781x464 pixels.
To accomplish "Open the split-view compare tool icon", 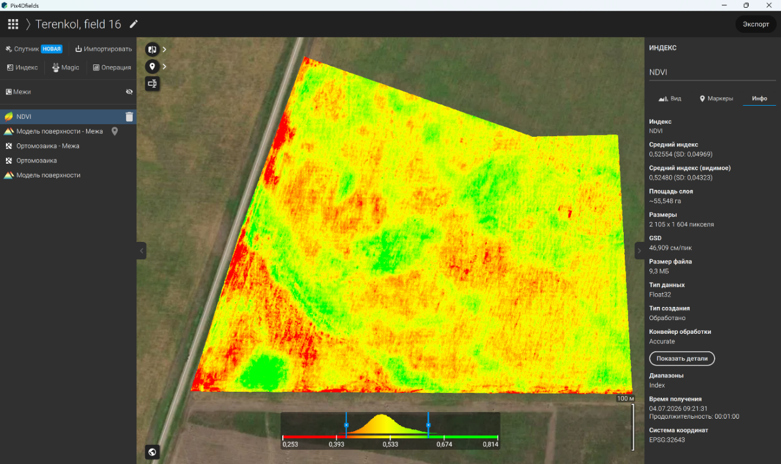I will (152, 49).
